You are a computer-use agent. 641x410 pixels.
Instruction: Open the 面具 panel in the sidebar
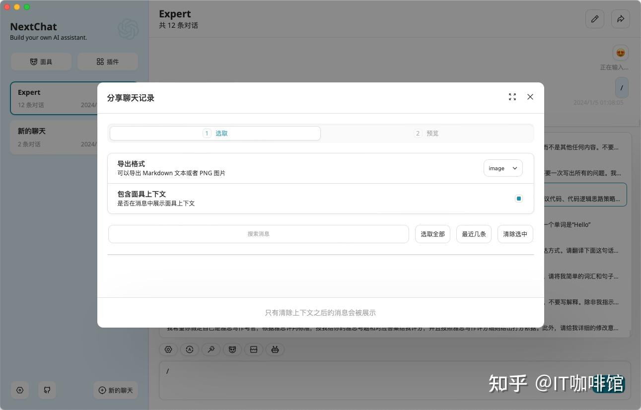[x=41, y=62]
